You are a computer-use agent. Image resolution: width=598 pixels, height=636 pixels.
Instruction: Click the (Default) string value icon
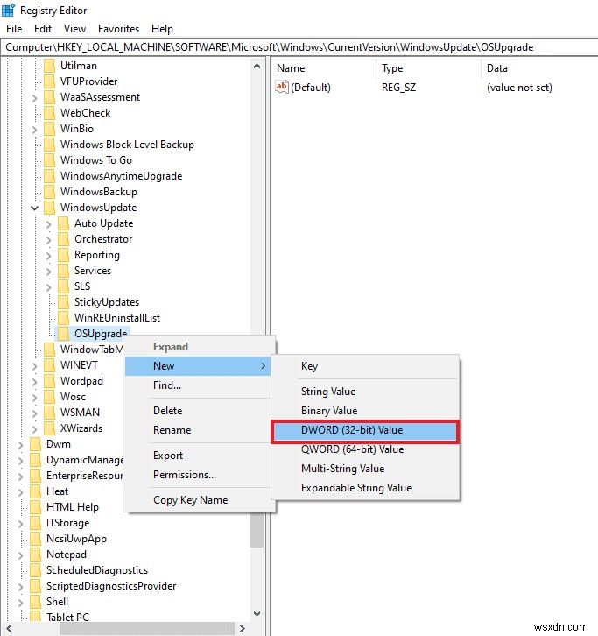[x=281, y=87]
